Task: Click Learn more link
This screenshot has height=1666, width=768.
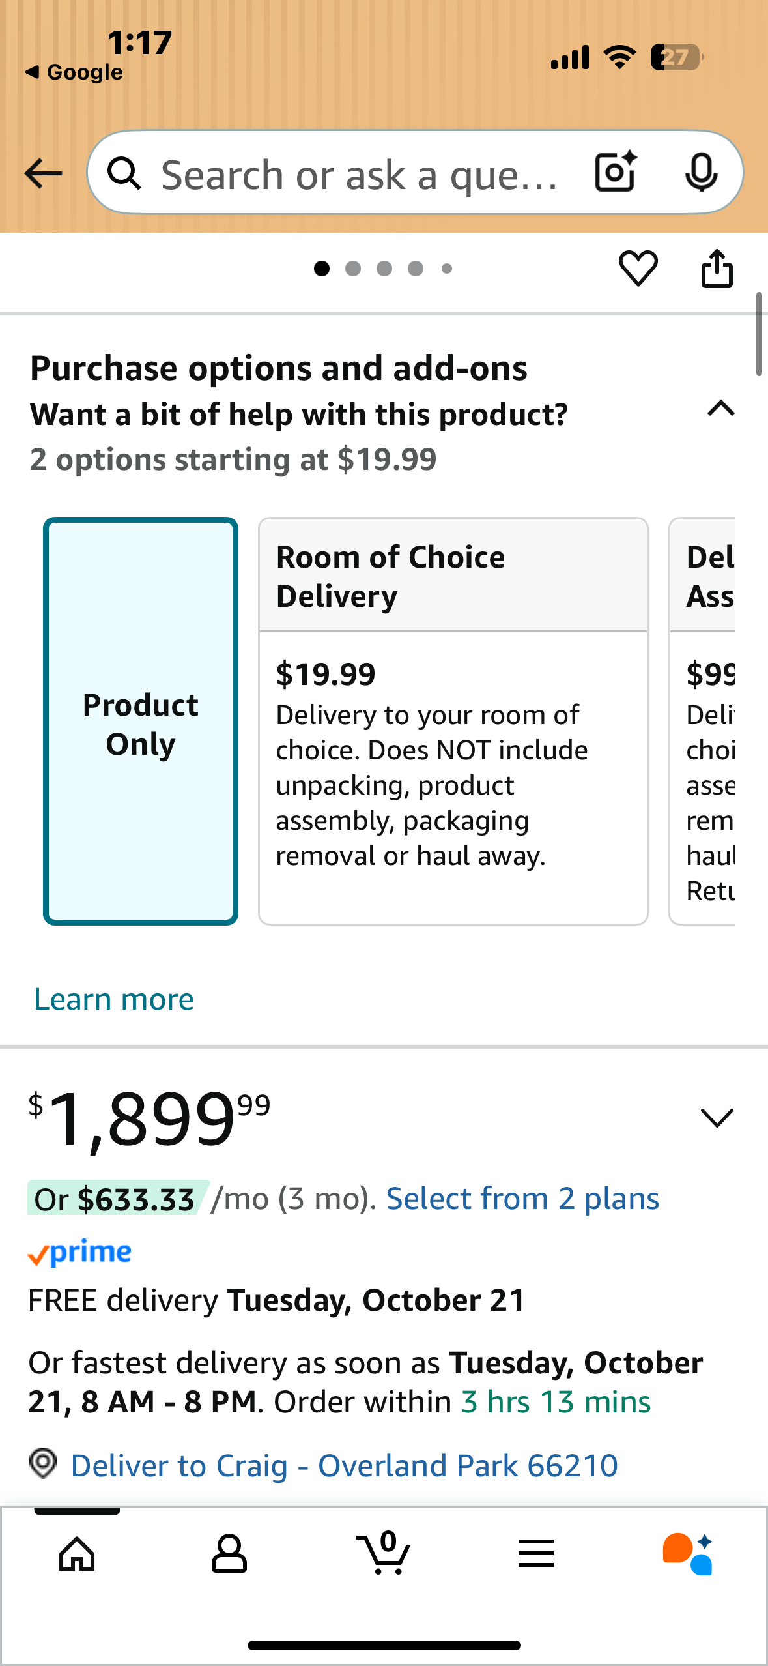Action: pyautogui.click(x=114, y=999)
